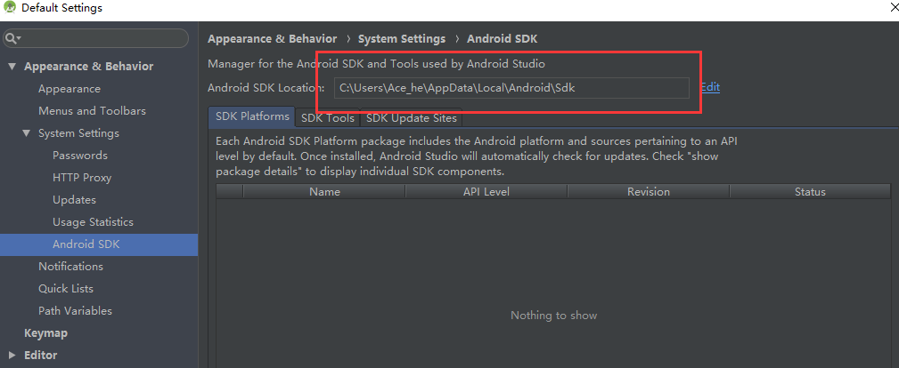Open the Usage Statistics page
This screenshot has height=368, width=899.
93,222
